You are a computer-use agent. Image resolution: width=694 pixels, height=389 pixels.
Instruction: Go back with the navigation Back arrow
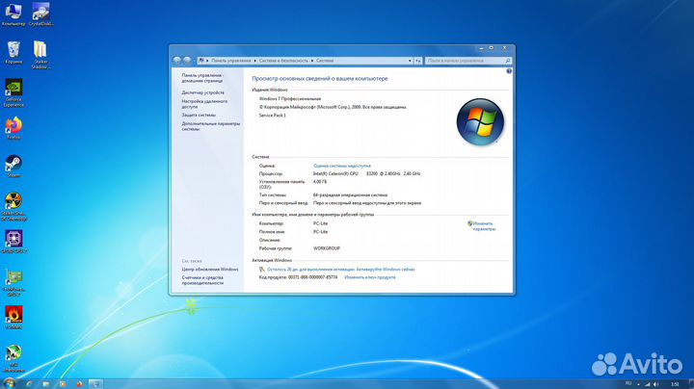point(177,60)
